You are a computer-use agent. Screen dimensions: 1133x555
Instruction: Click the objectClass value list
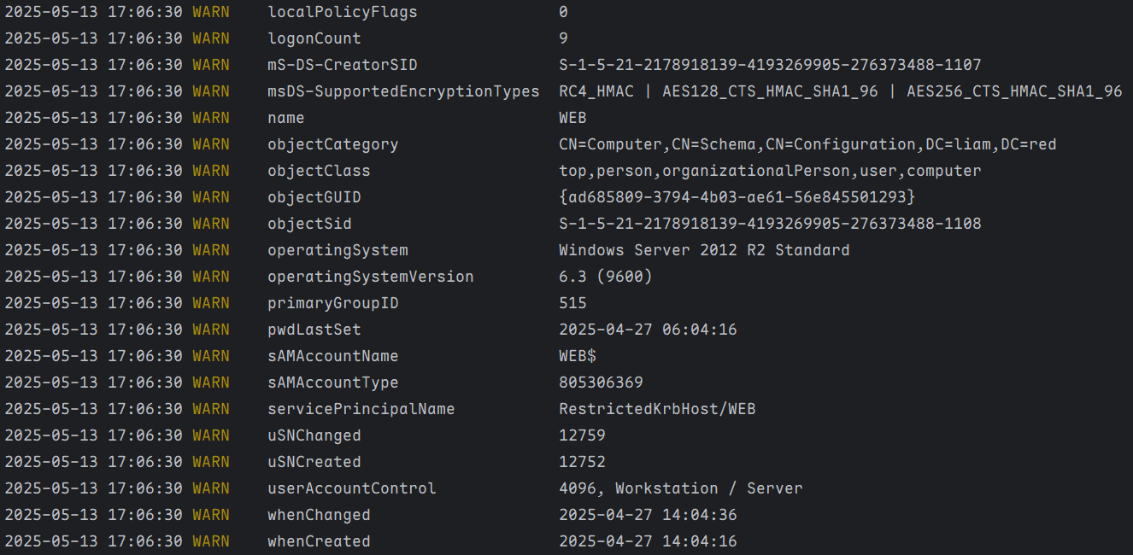click(770, 171)
